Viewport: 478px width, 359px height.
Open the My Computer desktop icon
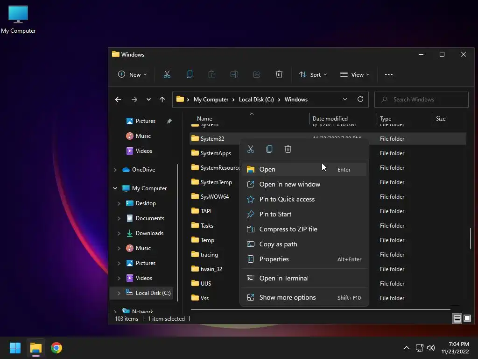coord(18,19)
